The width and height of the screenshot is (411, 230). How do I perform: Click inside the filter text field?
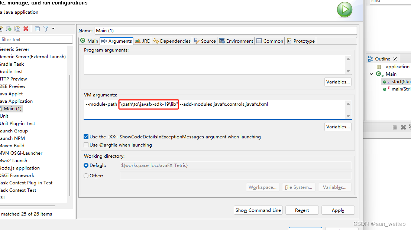(35, 39)
